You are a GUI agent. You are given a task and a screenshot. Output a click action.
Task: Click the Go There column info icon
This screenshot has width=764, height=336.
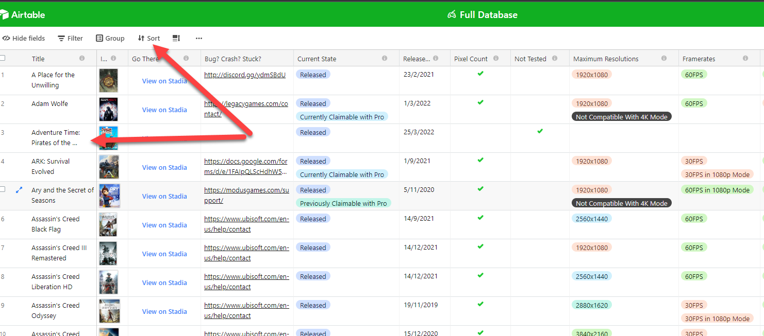click(x=186, y=59)
